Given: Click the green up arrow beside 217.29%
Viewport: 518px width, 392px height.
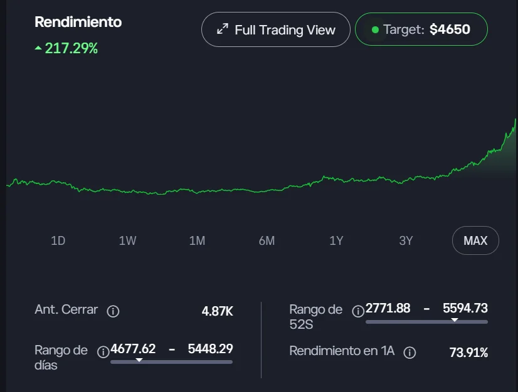Looking at the screenshot, I should pos(39,48).
